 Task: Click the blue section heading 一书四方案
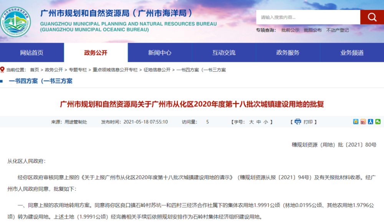40,81
